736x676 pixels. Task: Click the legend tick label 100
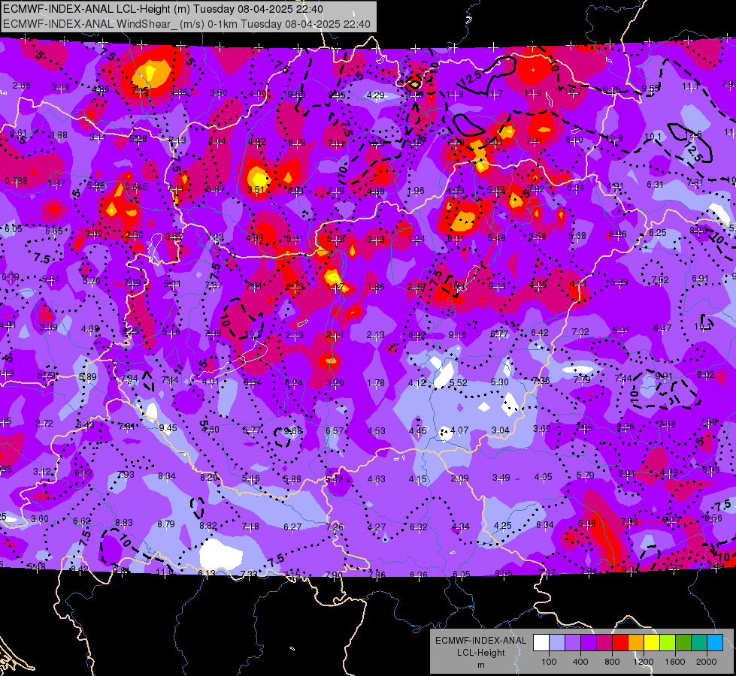click(x=550, y=662)
